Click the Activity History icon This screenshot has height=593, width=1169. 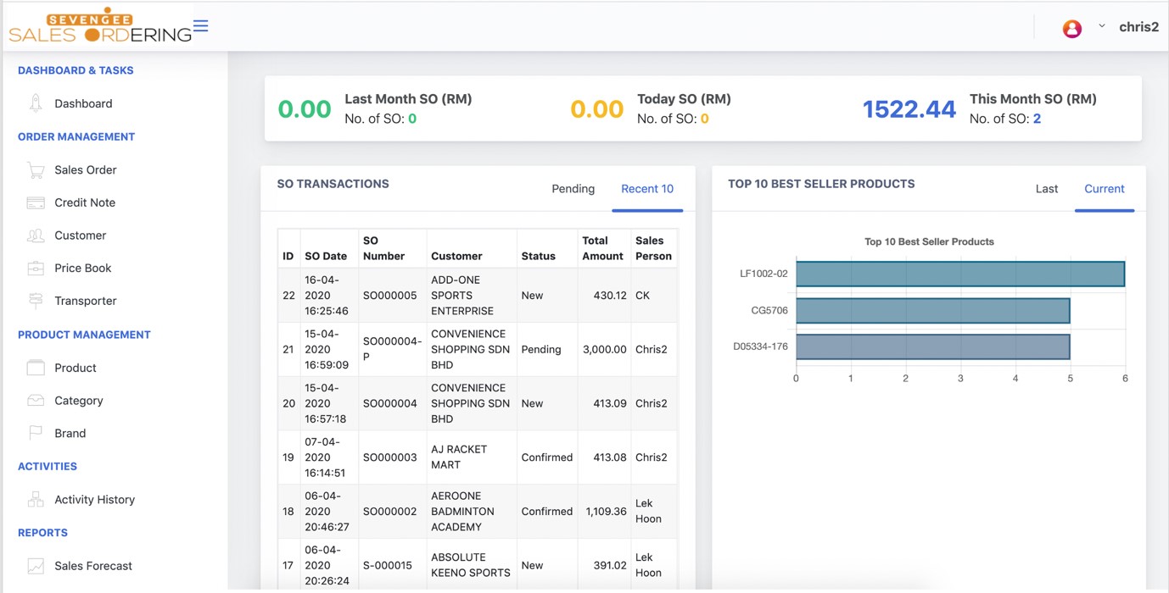tap(36, 500)
